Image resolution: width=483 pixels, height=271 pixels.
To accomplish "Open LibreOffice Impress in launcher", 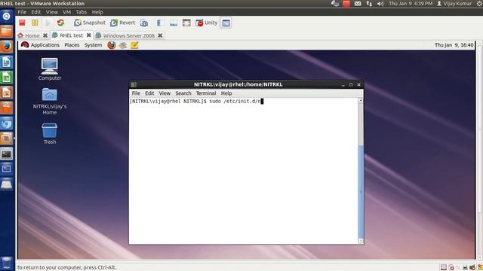I will (x=7, y=93).
